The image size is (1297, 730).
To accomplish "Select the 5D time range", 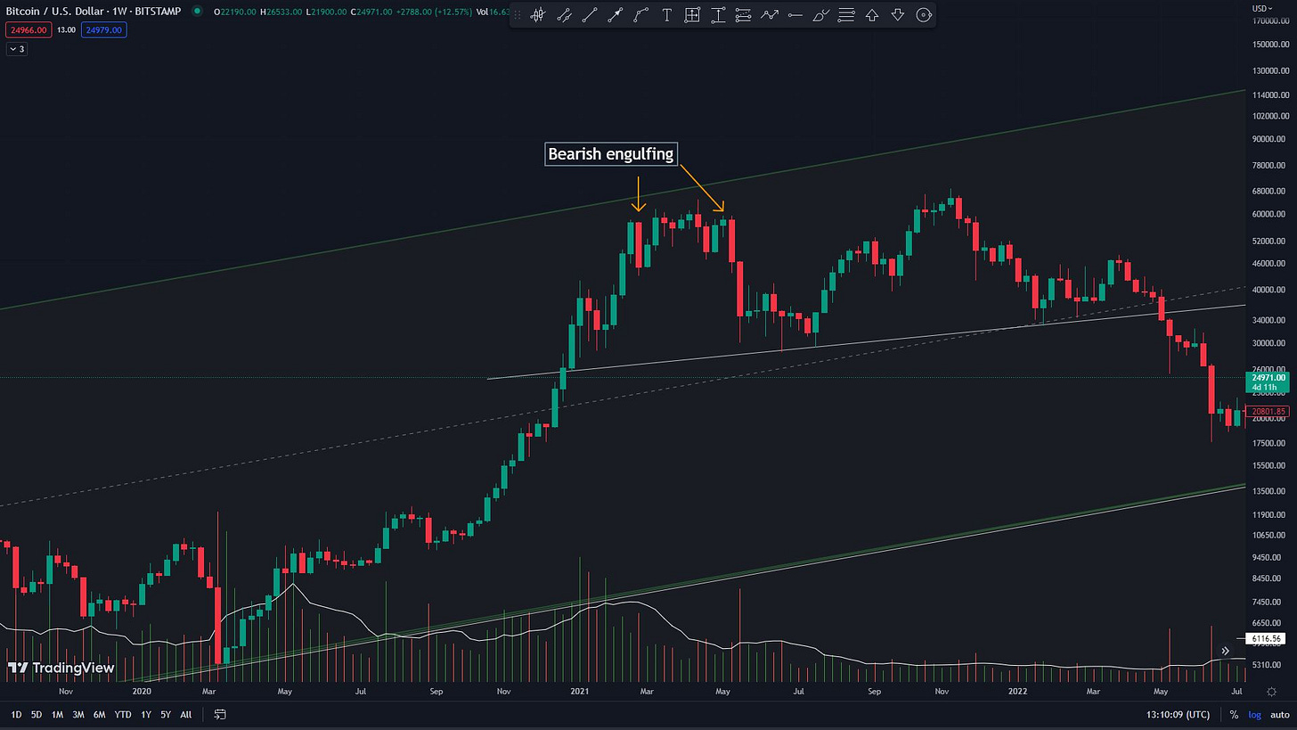I will pos(36,715).
